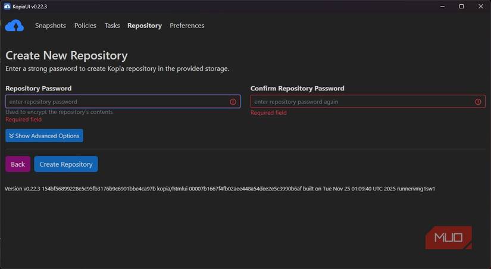Screen dimensions: 491x269
Task: Close the KopiaUI window
Action: (481, 7)
